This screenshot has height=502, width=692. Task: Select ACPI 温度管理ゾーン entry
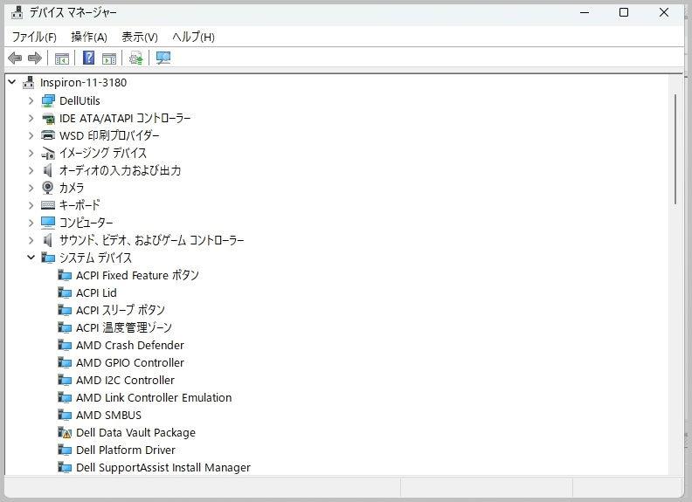pos(123,327)
